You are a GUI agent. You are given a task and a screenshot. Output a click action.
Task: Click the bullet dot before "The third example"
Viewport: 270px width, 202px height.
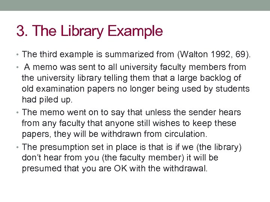18,55
